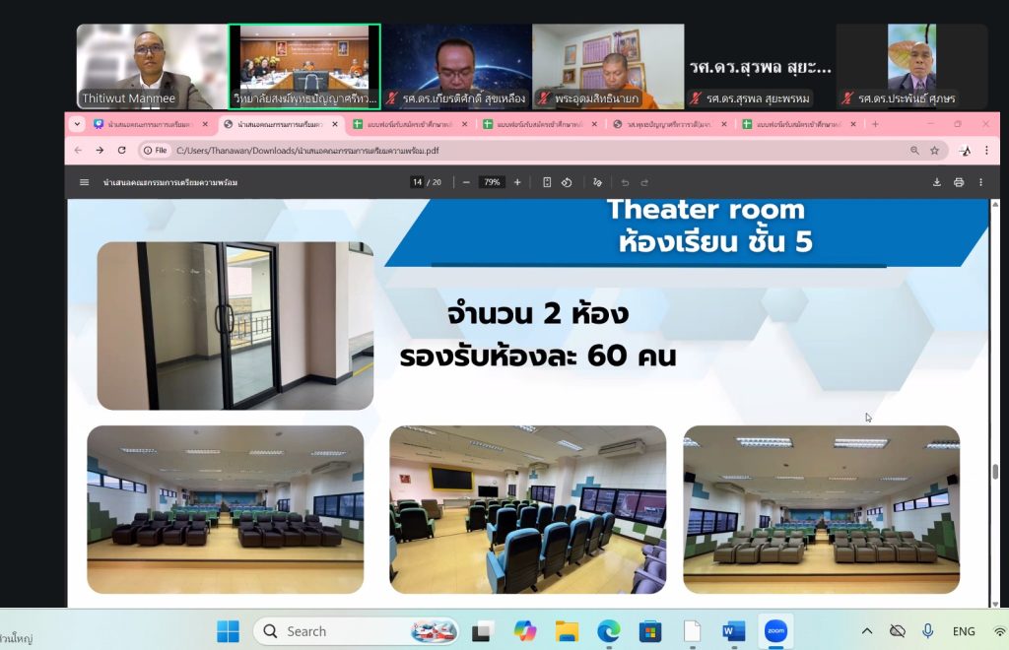Open the PDF sidebar menu (hamburger icon)
This screenshot has width=1009, height=650.
click(x=84, y=182)
